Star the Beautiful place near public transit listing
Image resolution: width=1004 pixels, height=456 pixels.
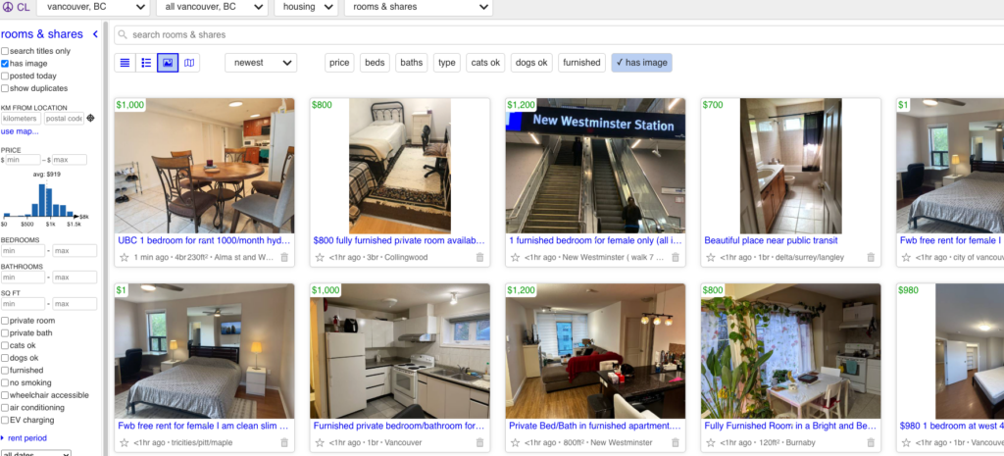711,258
